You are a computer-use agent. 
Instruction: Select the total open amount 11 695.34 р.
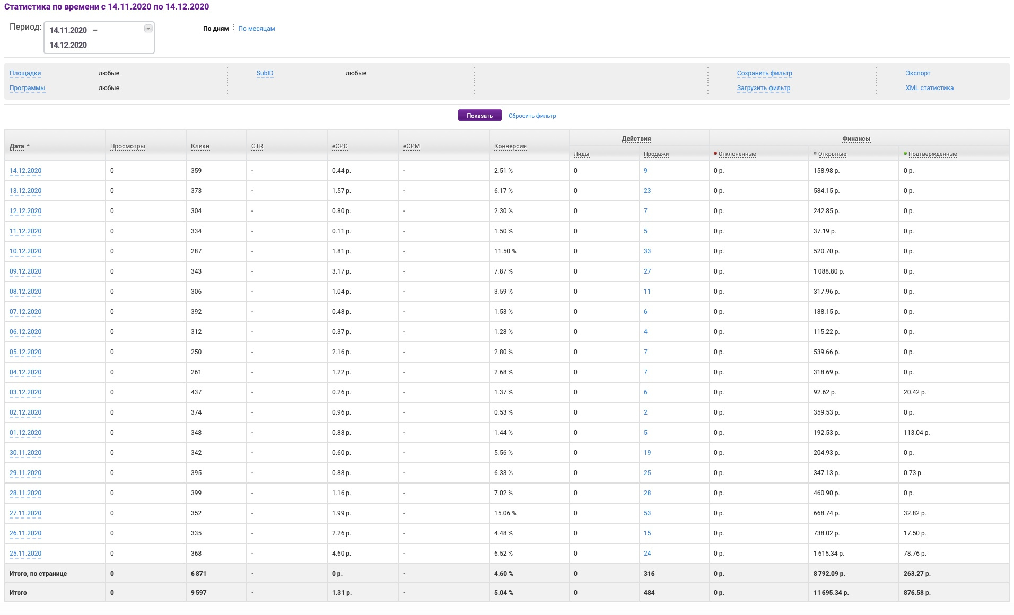click(x=831, y=593)
